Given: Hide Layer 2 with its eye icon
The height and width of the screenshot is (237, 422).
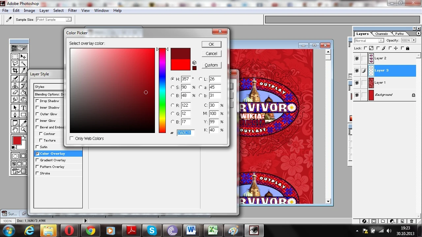Looking at the screenshot, I should [357, 58].
